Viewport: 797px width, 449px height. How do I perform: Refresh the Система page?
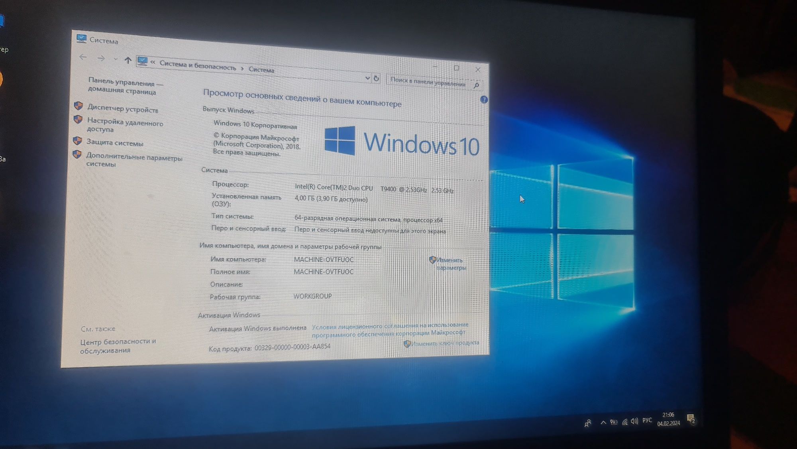coord(376,79)
